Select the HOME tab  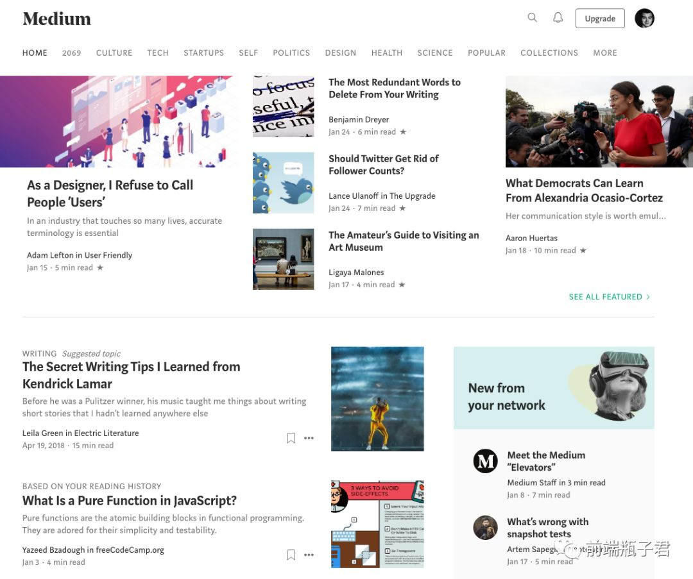coord(35,53)
